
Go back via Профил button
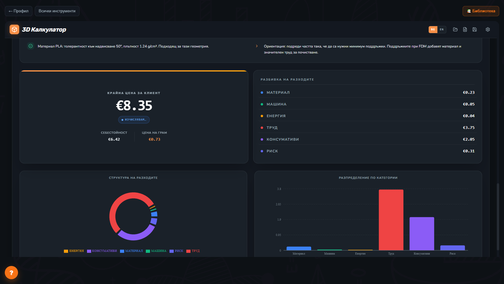[19, 11]
